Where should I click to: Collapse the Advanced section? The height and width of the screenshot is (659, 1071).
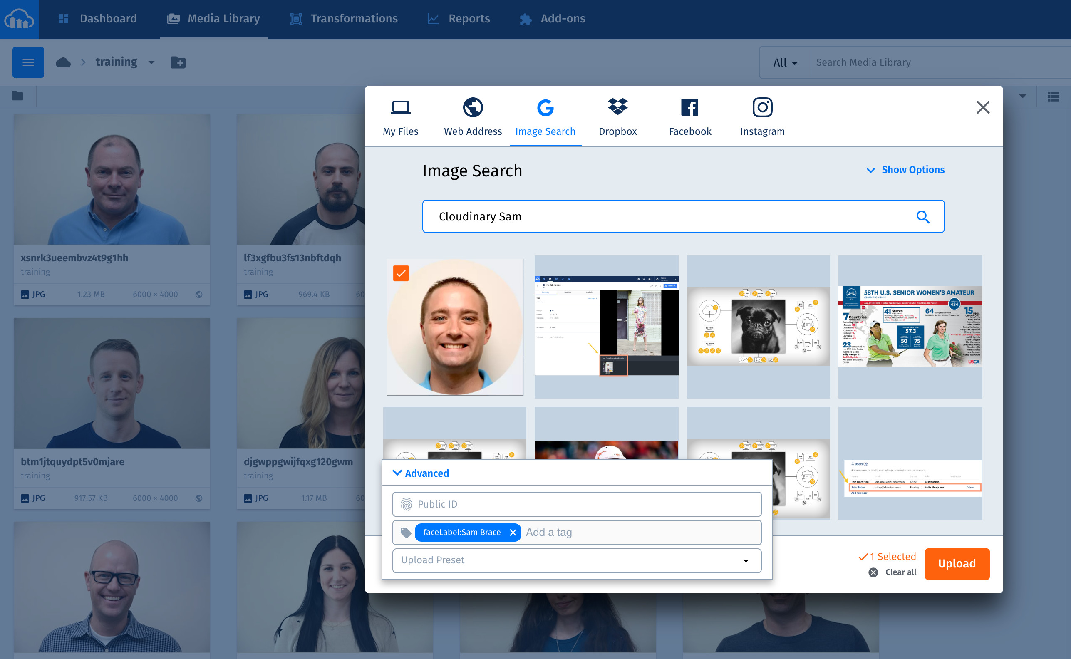coord(421,473)
